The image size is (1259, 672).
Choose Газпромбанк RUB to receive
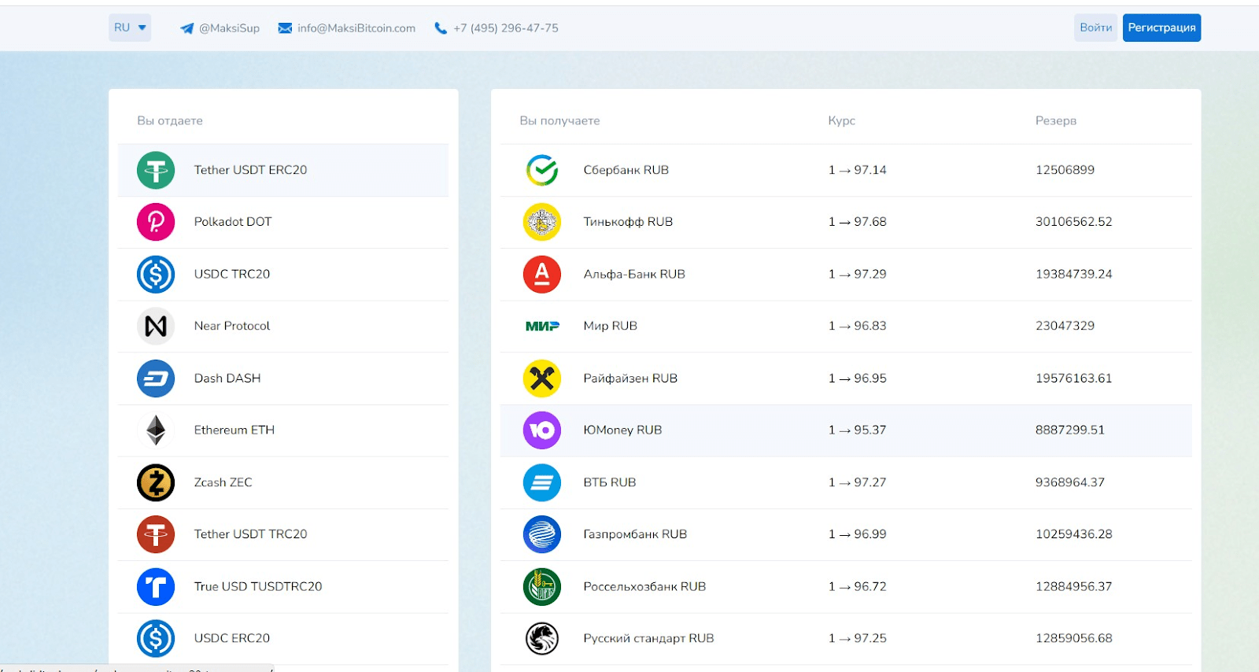846,534
